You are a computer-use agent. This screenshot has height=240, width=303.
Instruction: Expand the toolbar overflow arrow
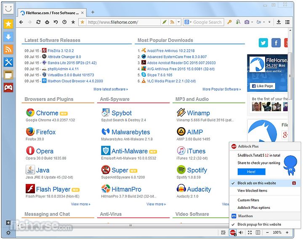269,22
